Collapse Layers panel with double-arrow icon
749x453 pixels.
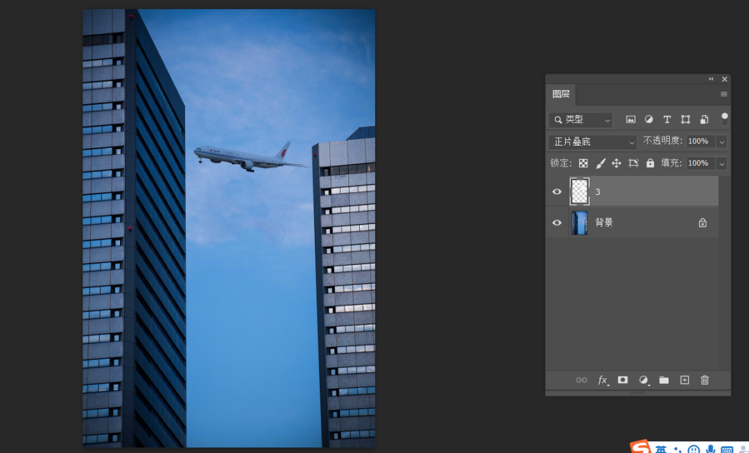coord(711,79)
